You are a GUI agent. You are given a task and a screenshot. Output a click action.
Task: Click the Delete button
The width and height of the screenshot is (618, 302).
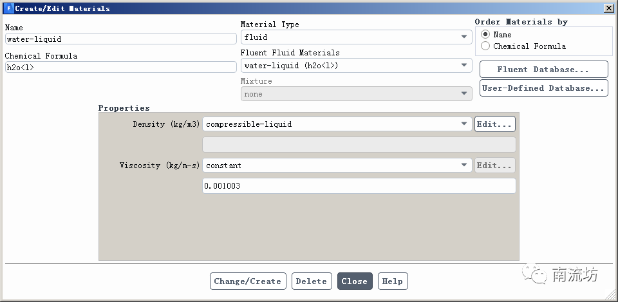click(312, 281)
